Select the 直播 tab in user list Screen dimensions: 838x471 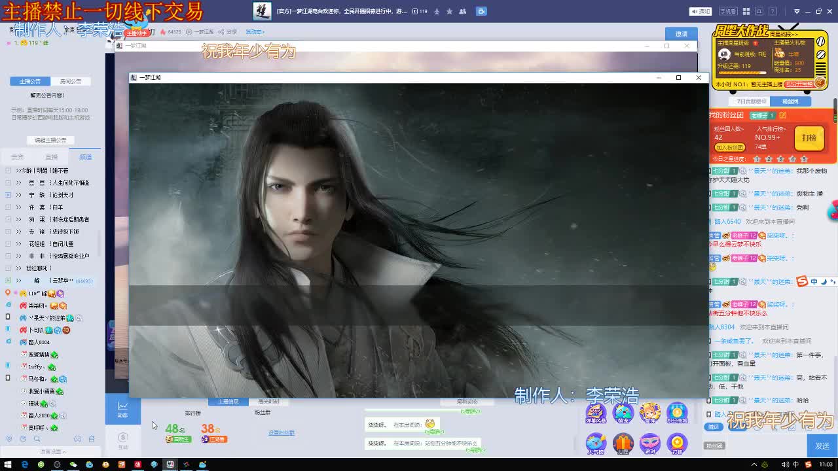click(x=52, y=157)
